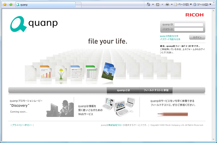Viewport: 217px width, 143px height.
Task: Click the RSS feeds icon
Action: pos(158,5)
